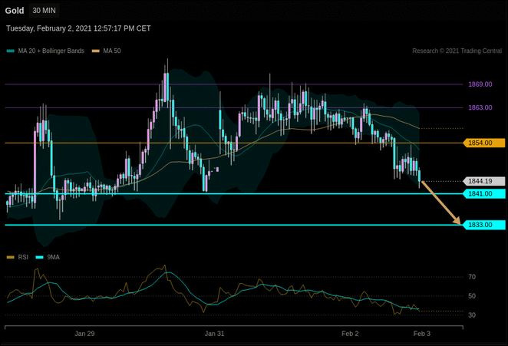Click the MA 50 legend label
508x346 pixels.
coord(112,51)
